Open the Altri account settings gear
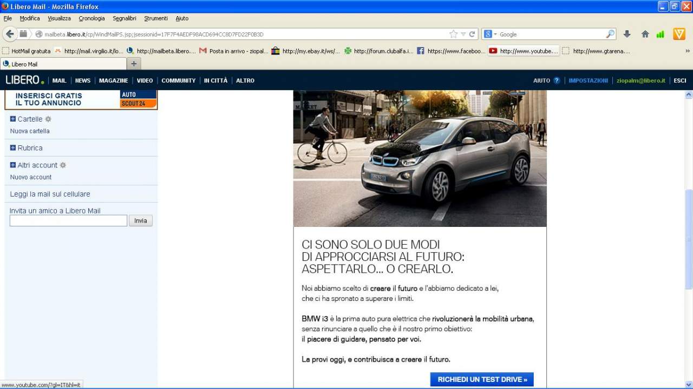The width and height of the screenshot is (693, 389). [x=63, y=165]
